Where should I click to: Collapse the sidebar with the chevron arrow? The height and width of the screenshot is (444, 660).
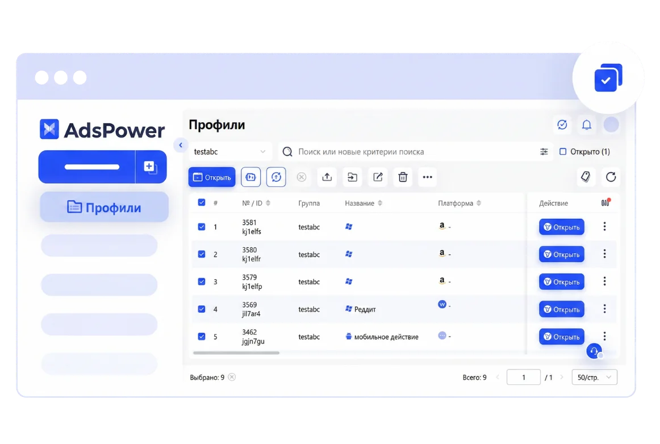coord(181,145)
